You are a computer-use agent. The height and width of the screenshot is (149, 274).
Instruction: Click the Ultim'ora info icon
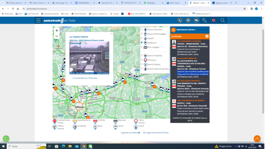coord(207,36)
